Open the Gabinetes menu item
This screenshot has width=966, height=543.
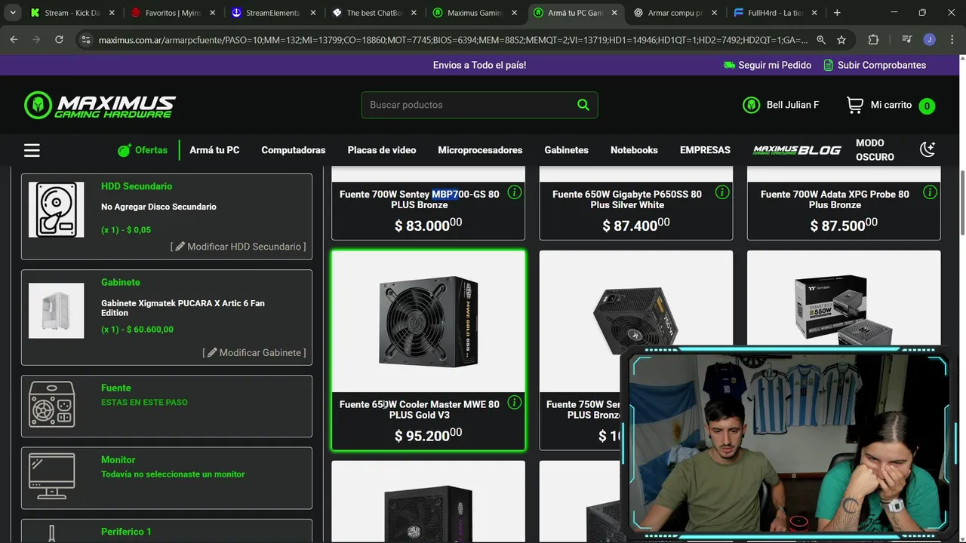[566, 150]
